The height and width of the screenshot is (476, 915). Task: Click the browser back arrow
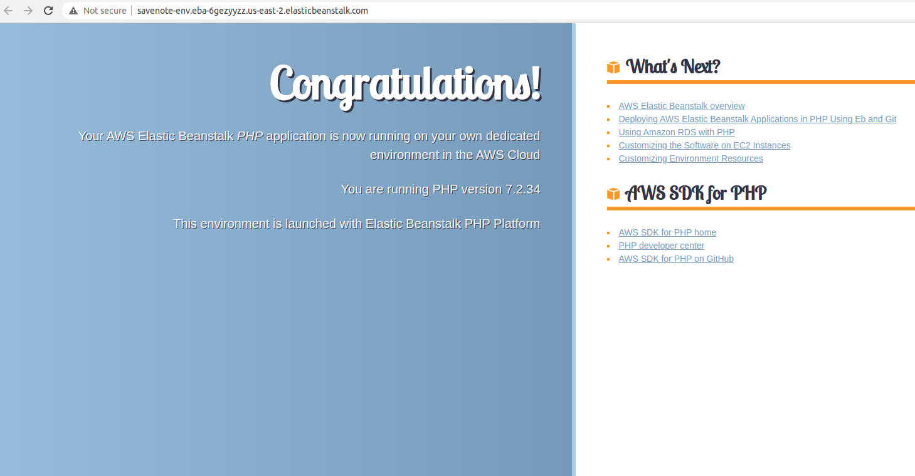(8, 11)
